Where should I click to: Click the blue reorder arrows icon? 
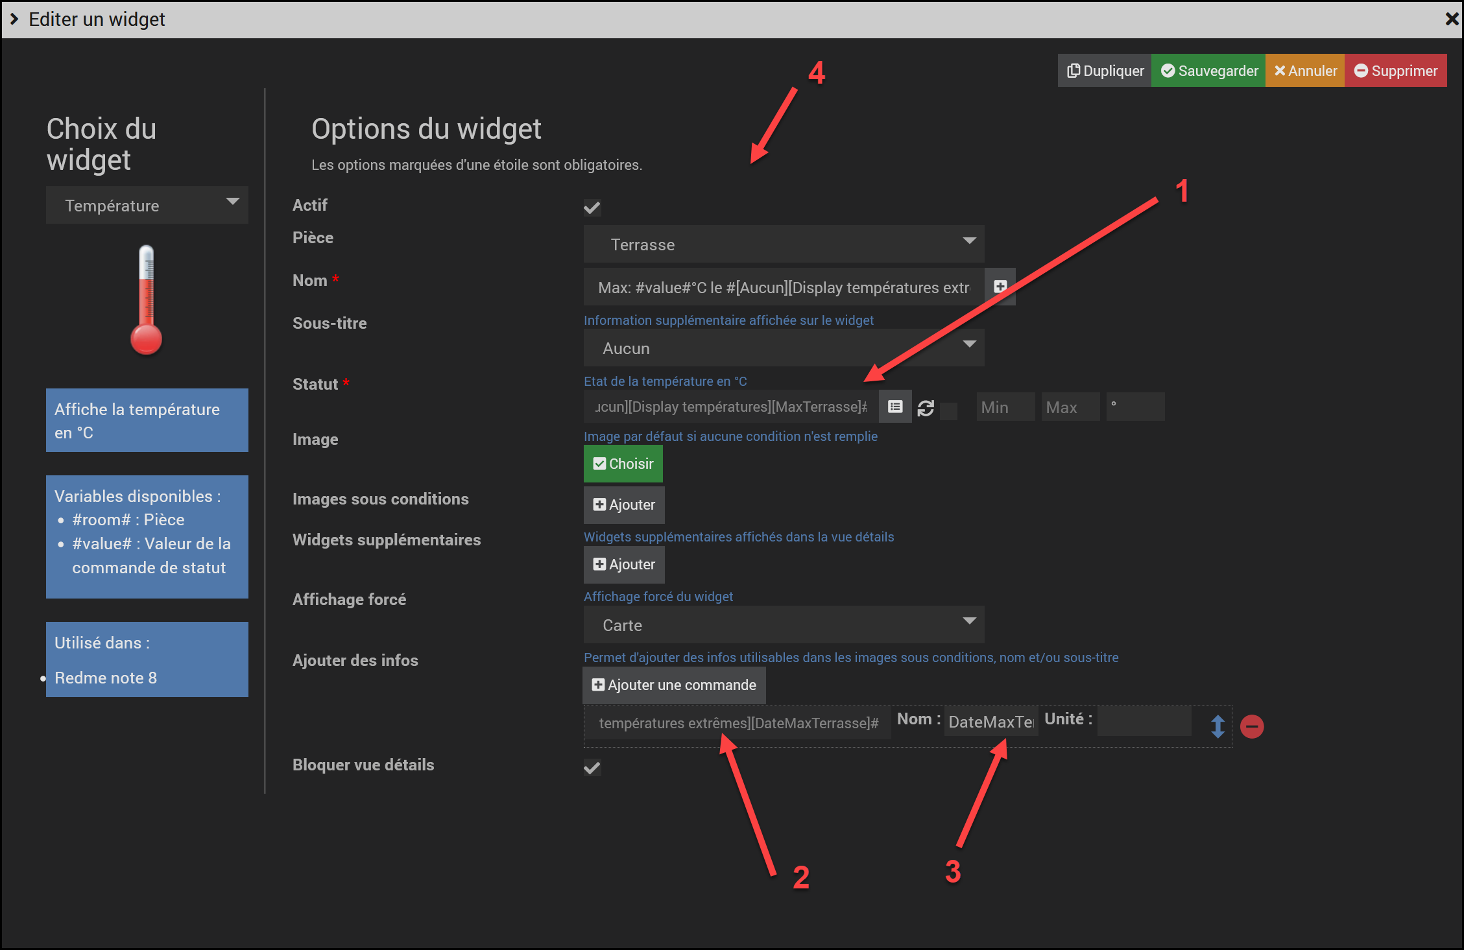tap(1218, 726)
